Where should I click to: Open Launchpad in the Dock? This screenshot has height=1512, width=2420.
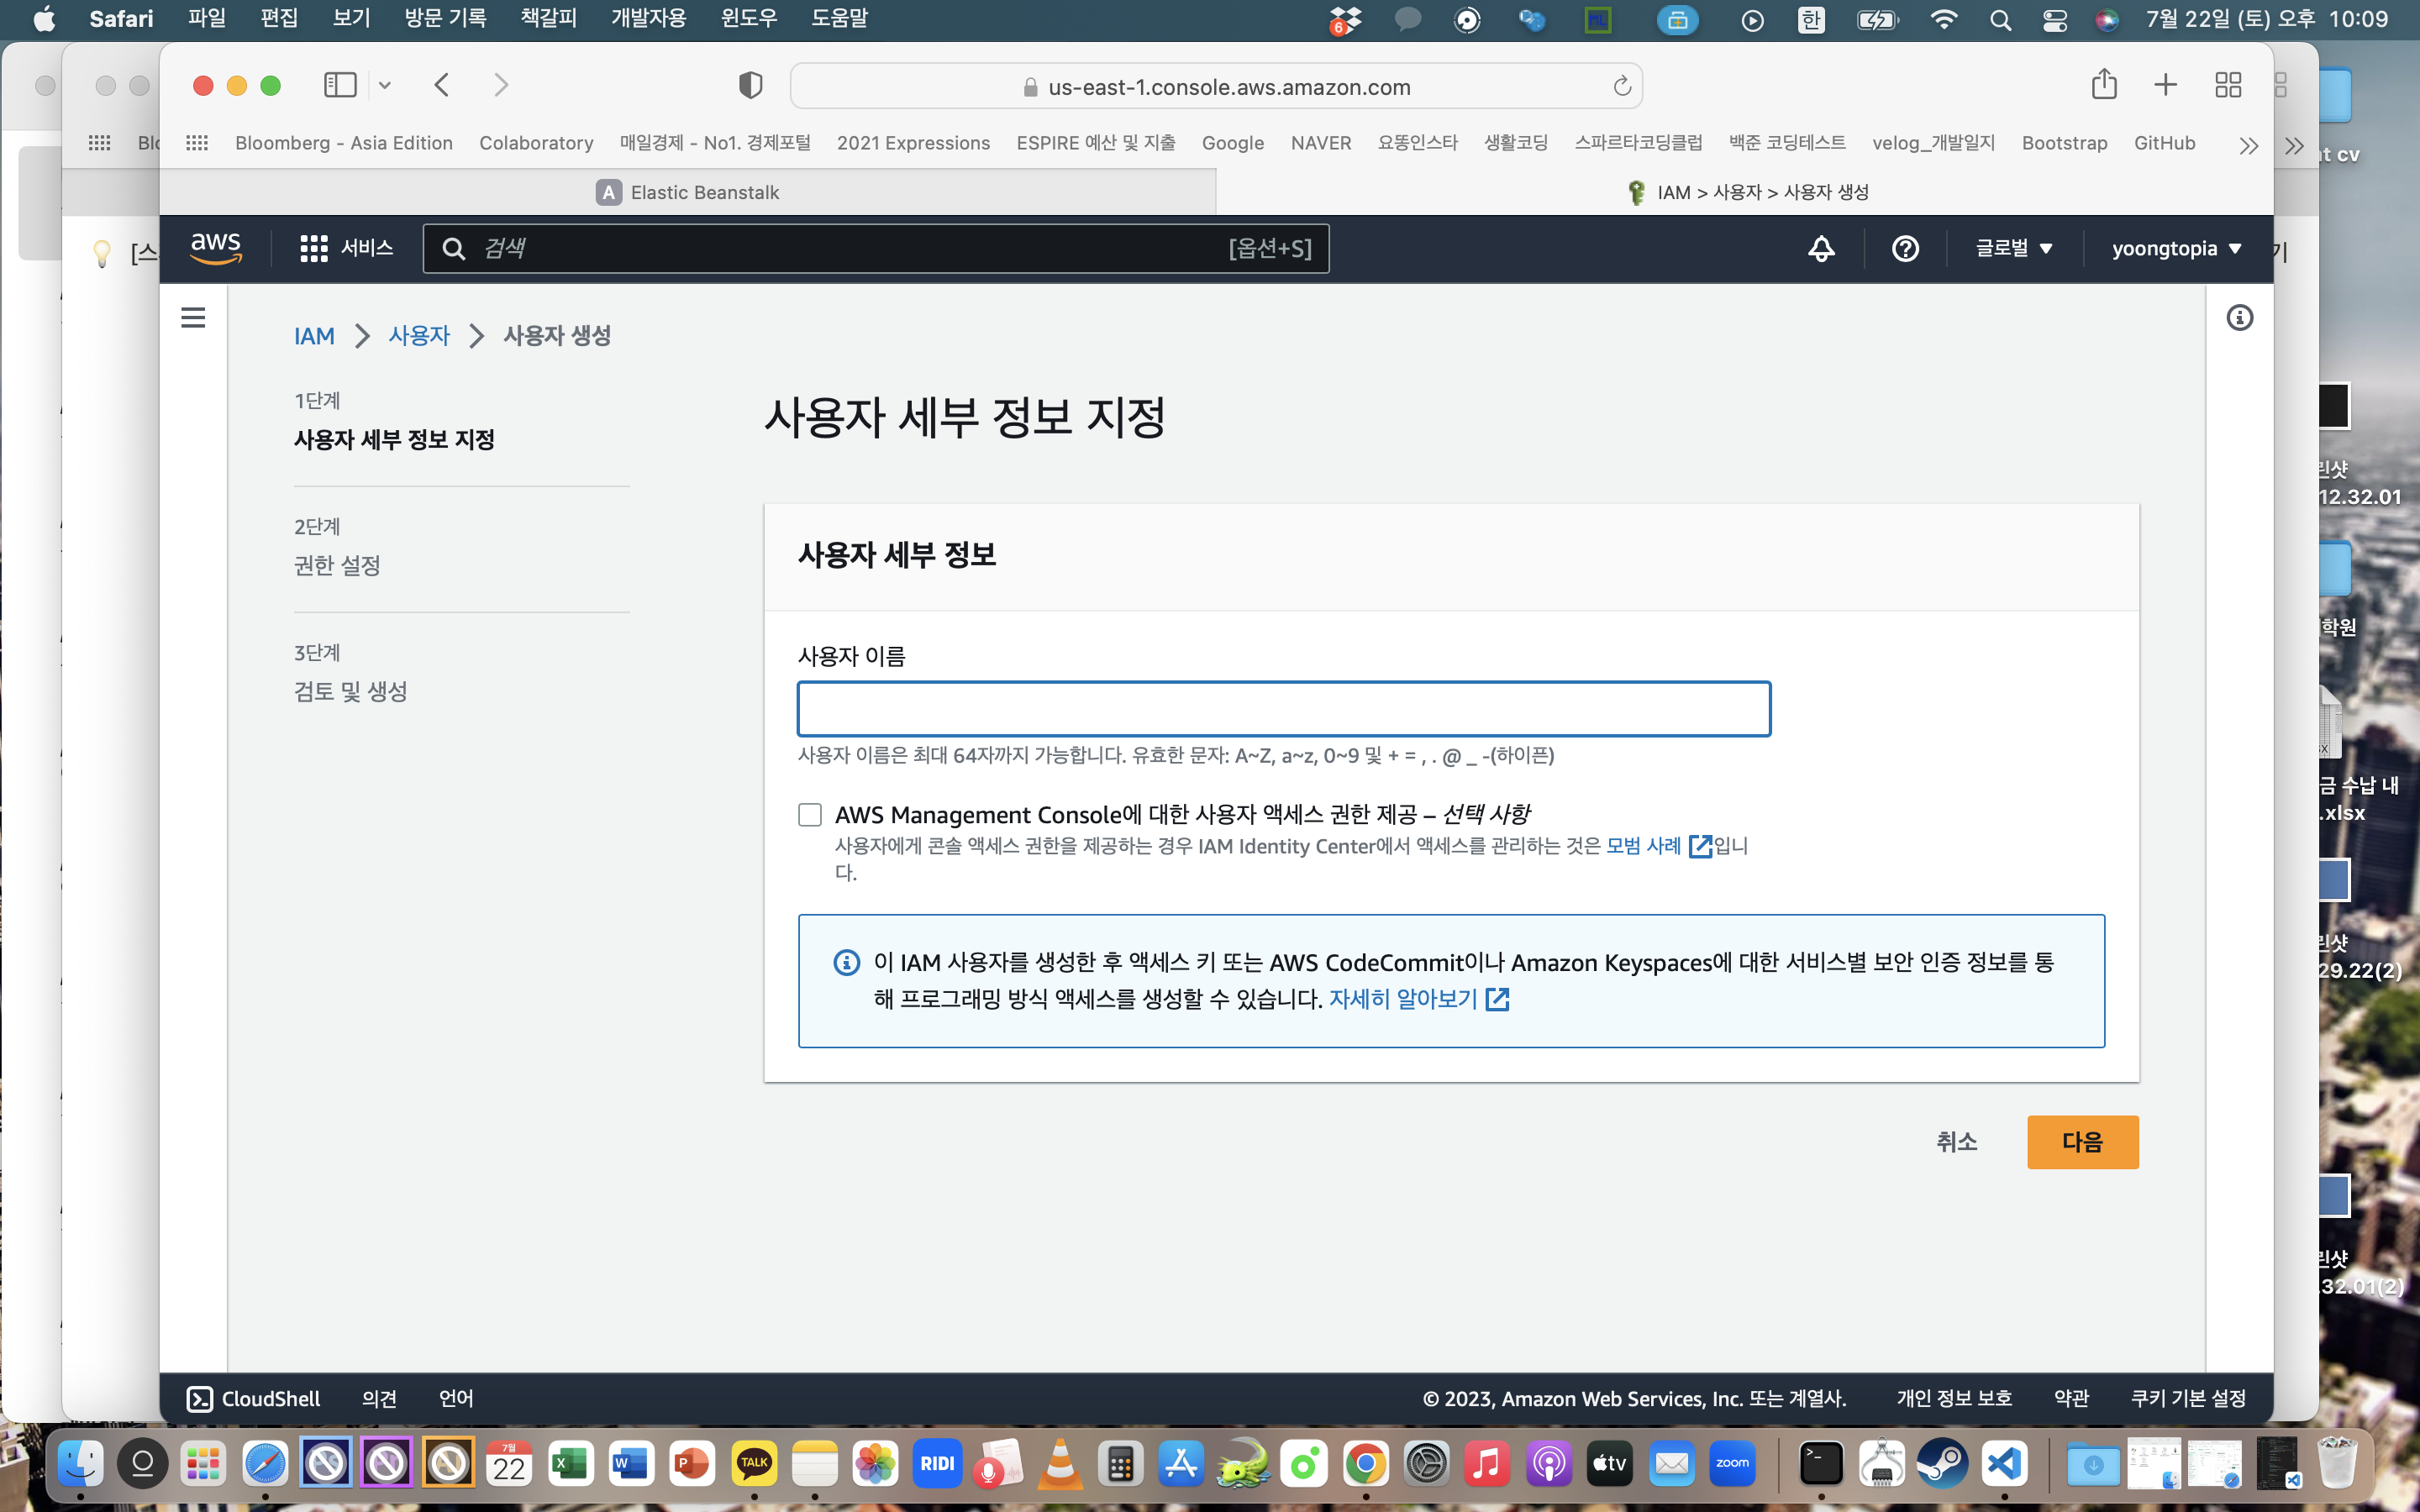pyautogui.click(x=203, y=1464)
